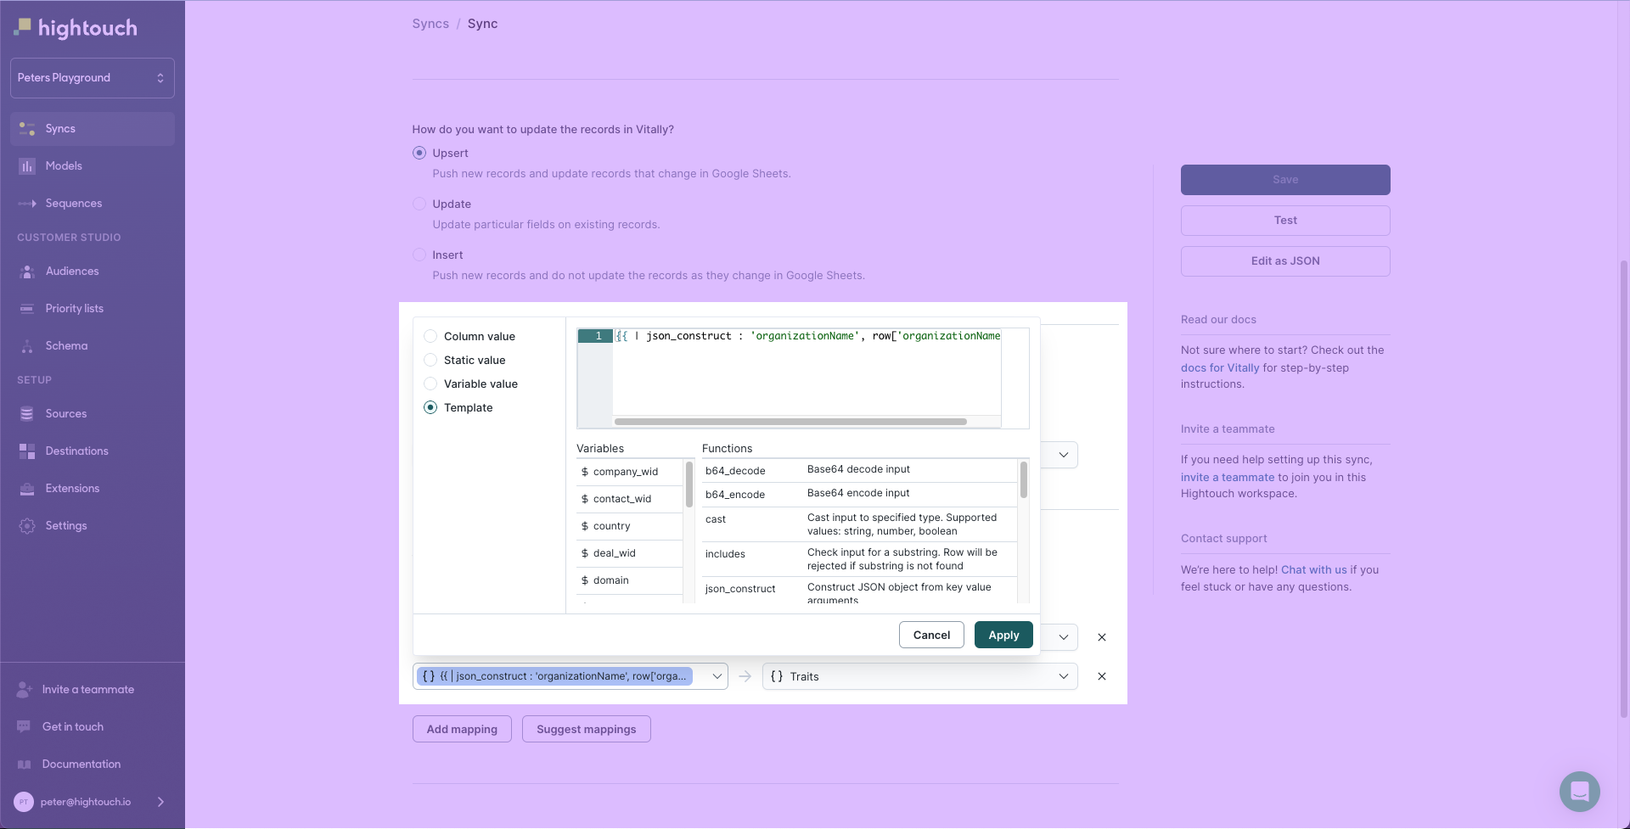This screenshot has width=1630, height=829.
Task: Open Priority lists icon in sidebar
Action: tap(27, 309)
